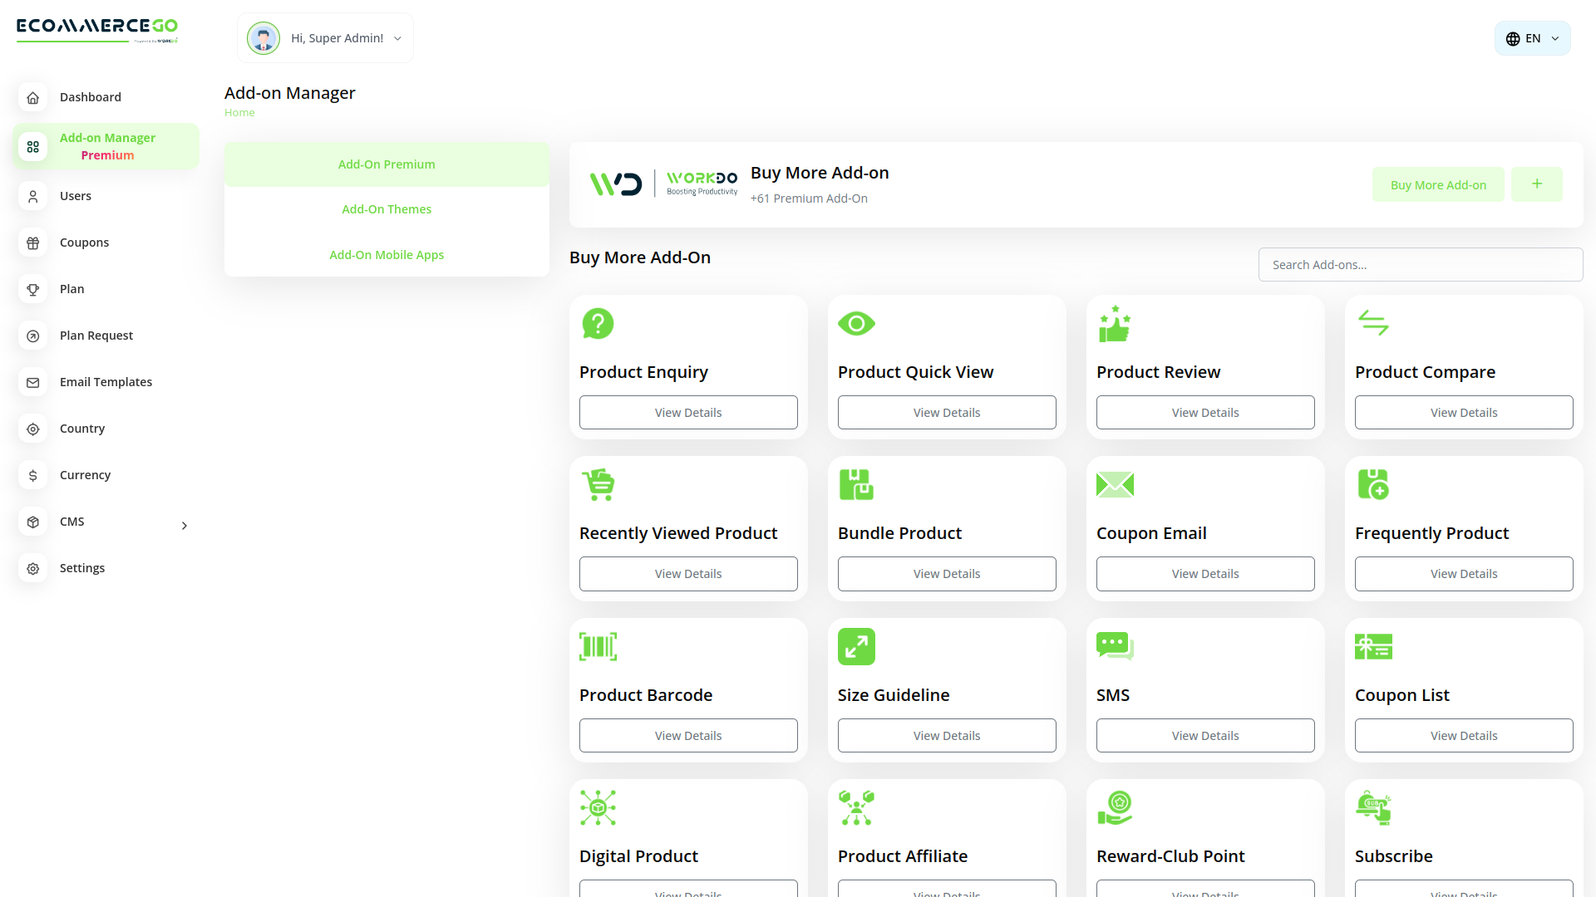This screenshot has height=897, width=1596.
Task: Click the Search Add-ons input field
Action: (x=1421, y=264)
